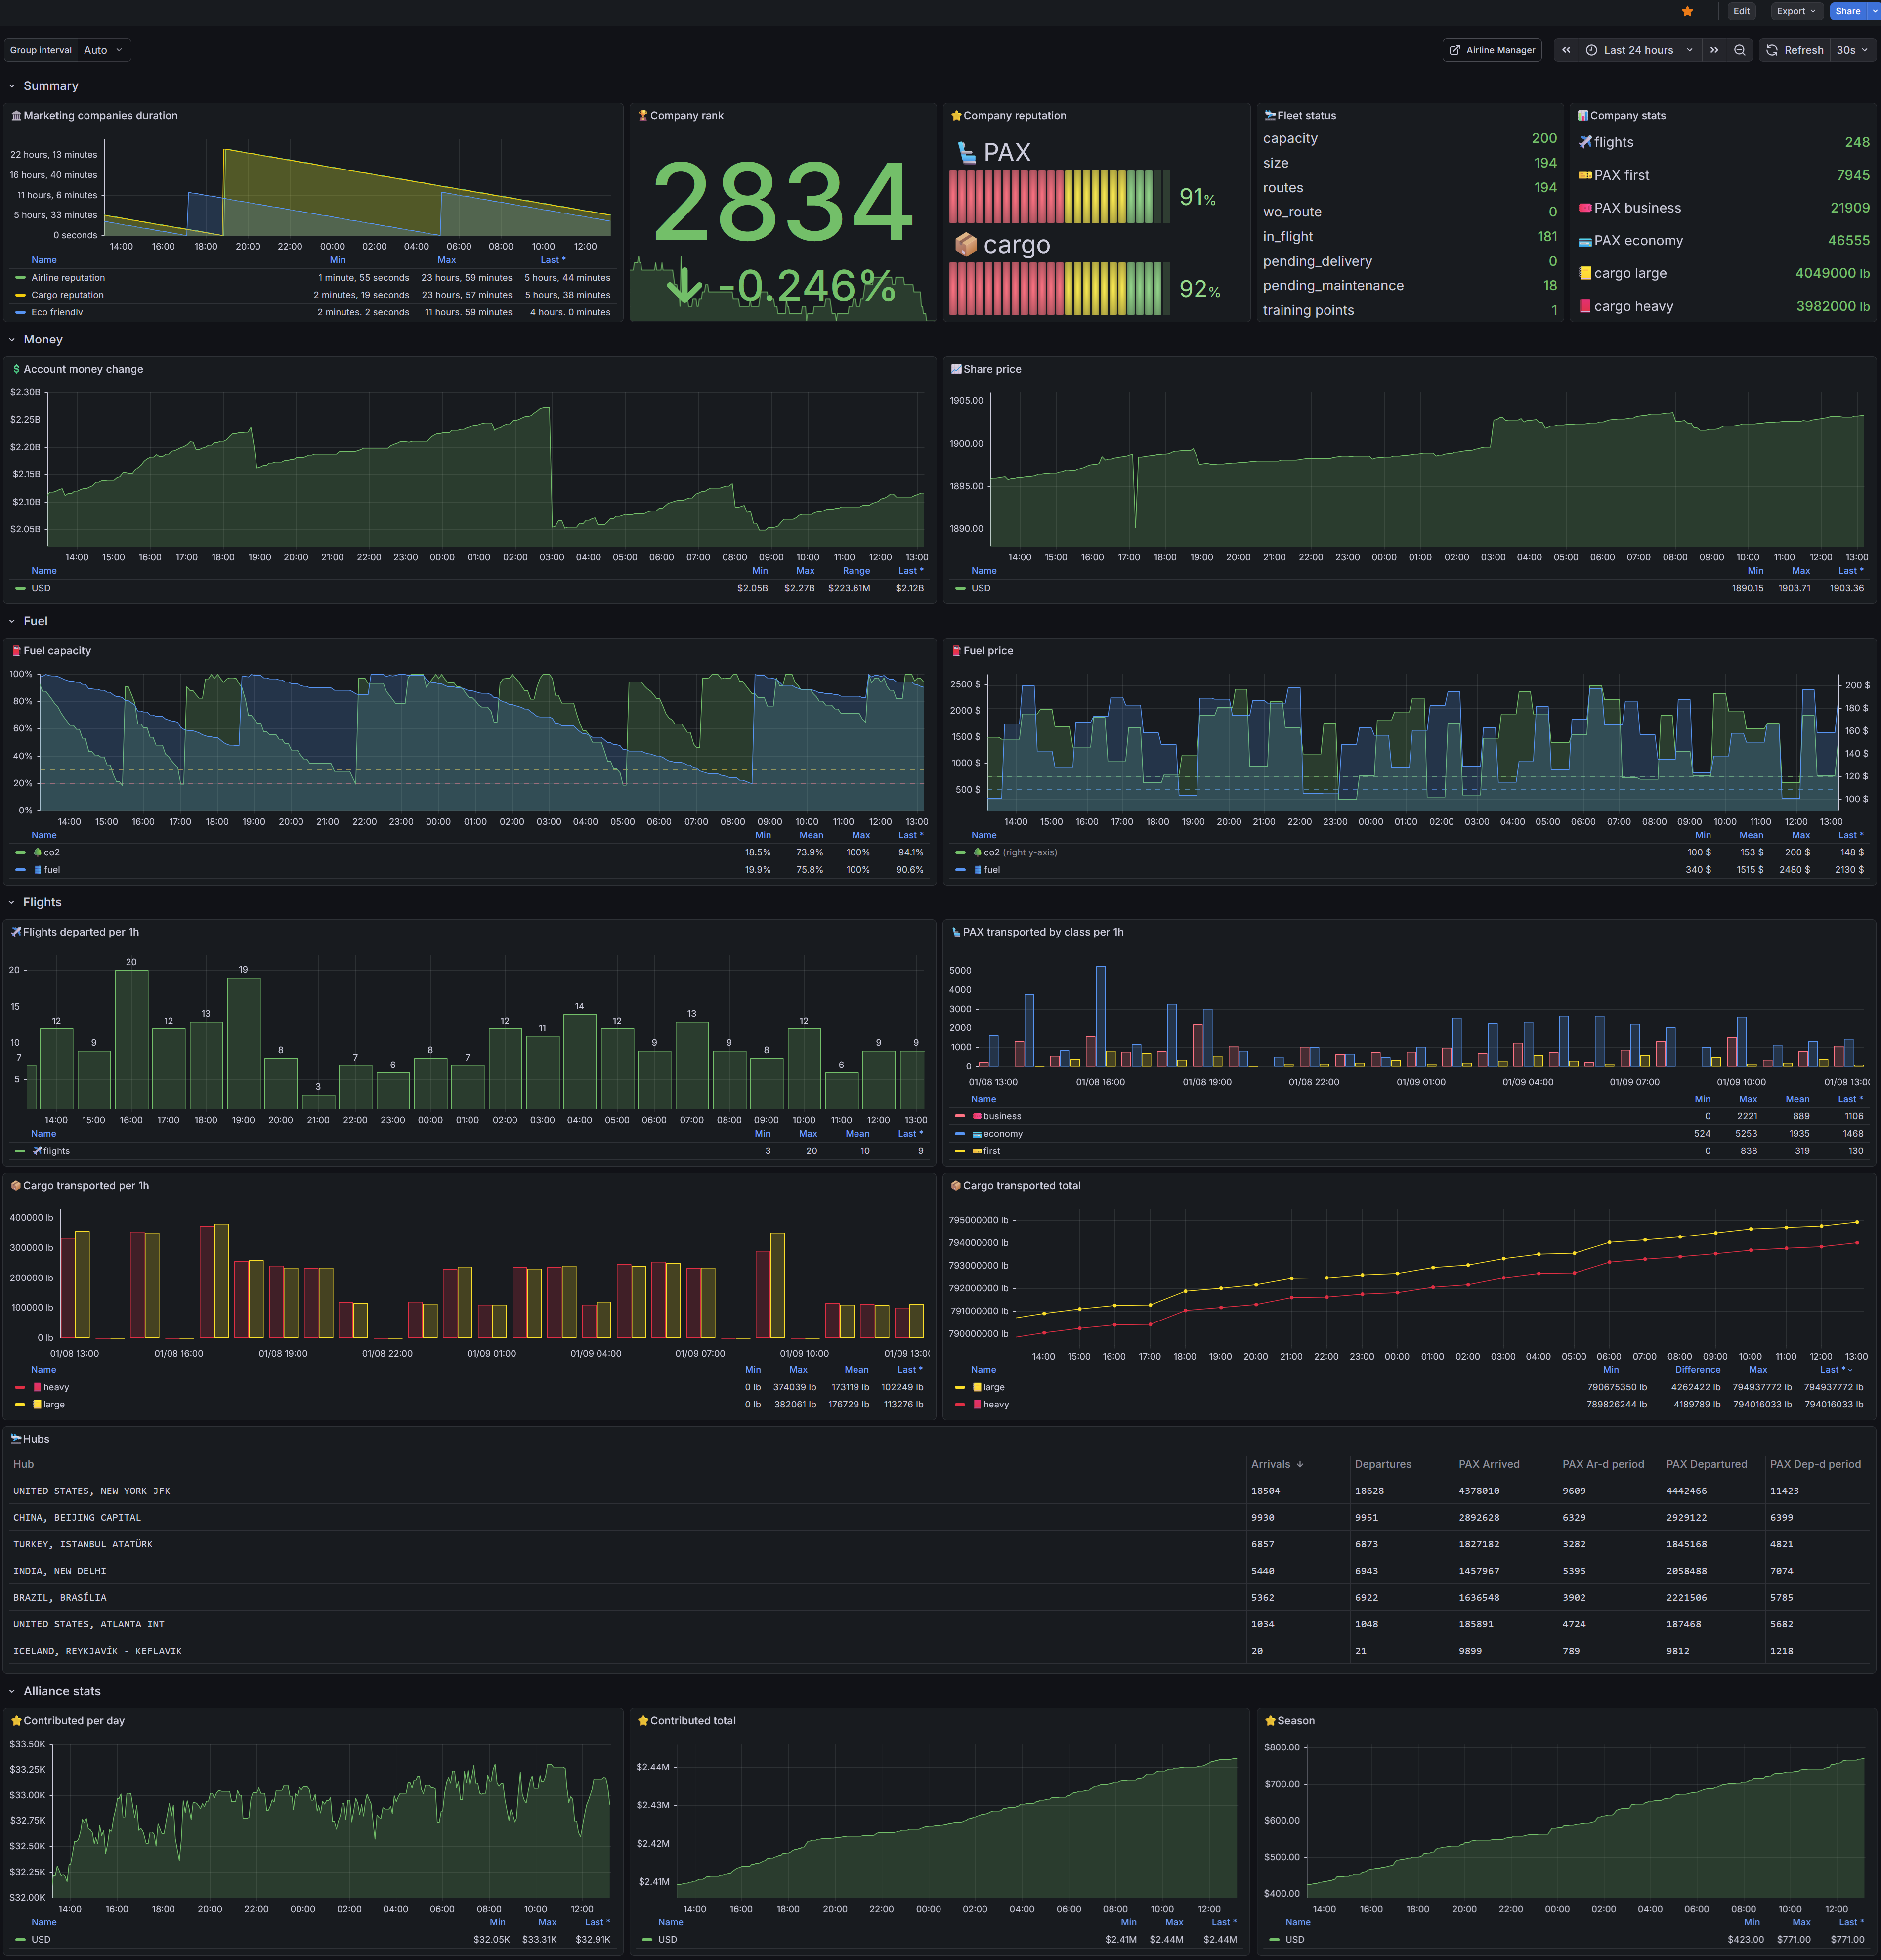The image size is (1881, 1960).
Task: Open the Last 24 hours time picker
Action: point(1638,50)
